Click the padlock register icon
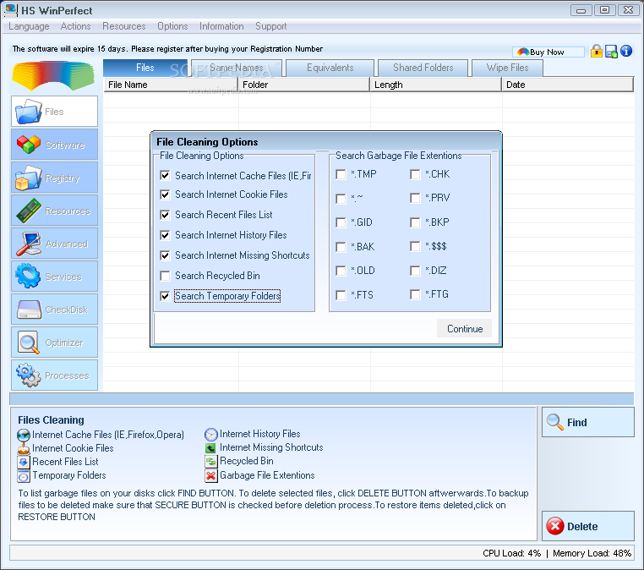Image resolution: width=644 pixels, height=570 pixels. click(x=597, y=51)
